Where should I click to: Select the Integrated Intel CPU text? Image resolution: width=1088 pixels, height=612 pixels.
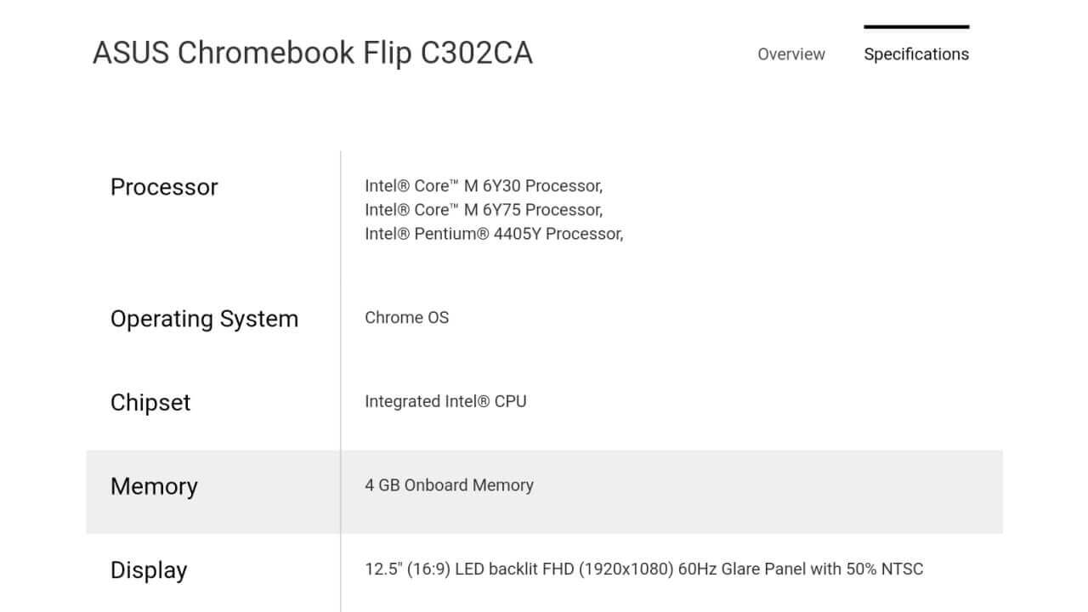point(445,401)
